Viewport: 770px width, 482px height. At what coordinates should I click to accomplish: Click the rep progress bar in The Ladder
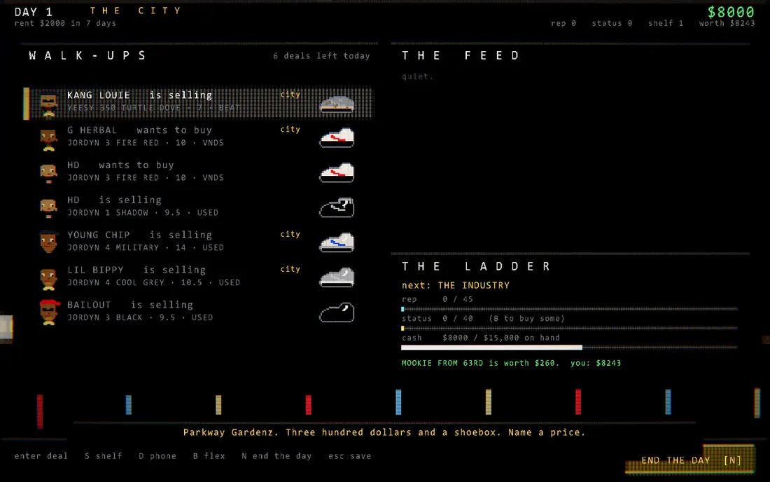(569, 309)
